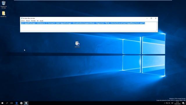This screenshot has width=186, height=105.
Task: Open the Ayuda menu in Notepad
Action: pyautogui.click(x=41, y=21)
